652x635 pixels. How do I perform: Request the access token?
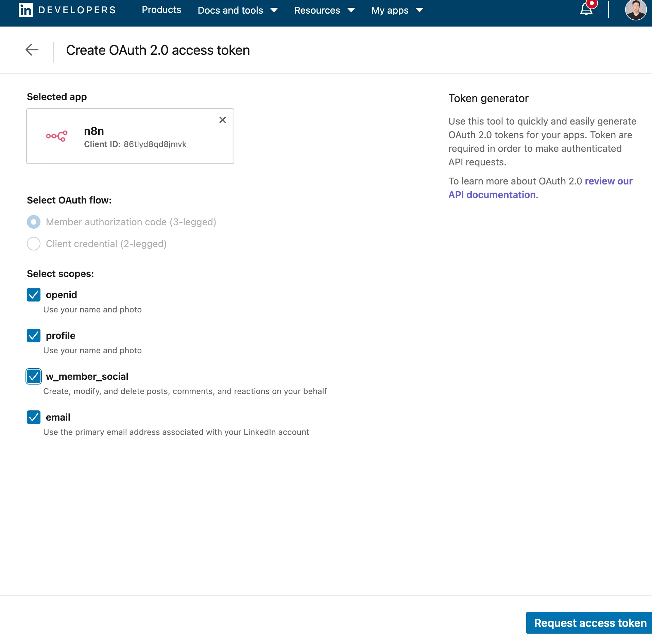(589, 623)
